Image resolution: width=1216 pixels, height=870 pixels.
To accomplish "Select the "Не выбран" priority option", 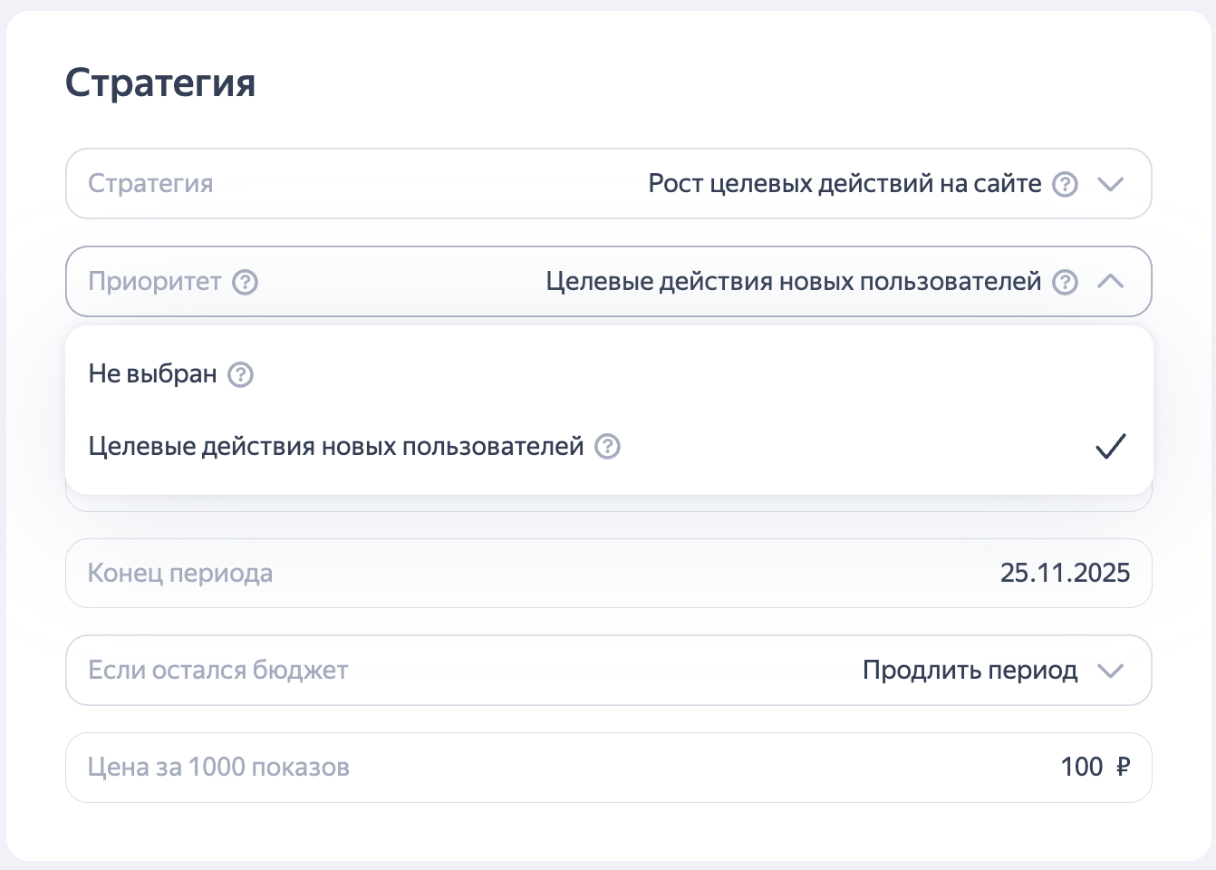I will [152, 373].
